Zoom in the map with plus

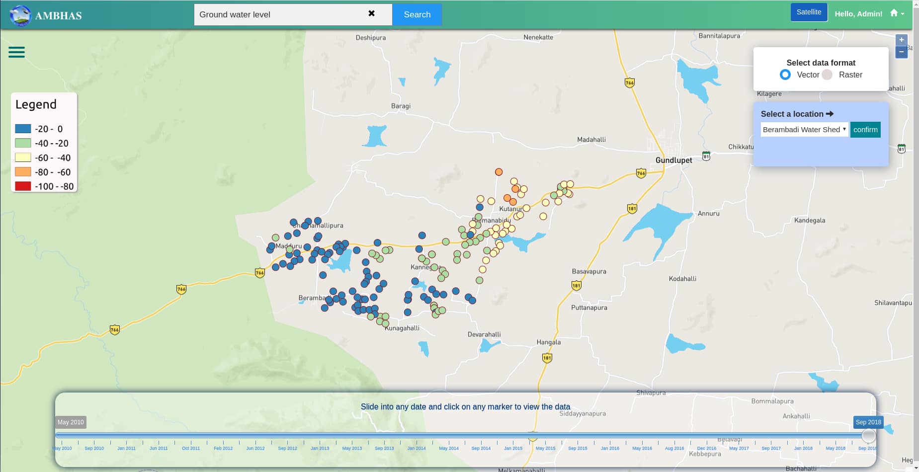[901, 40]
